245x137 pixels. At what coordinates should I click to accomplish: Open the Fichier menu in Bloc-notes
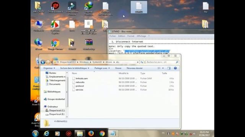pyautogui.click(x=113, y=36)
